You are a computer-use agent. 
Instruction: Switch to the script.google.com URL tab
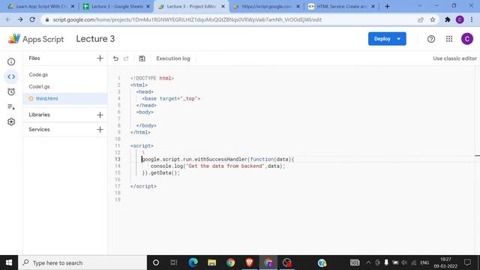(266, 6)
